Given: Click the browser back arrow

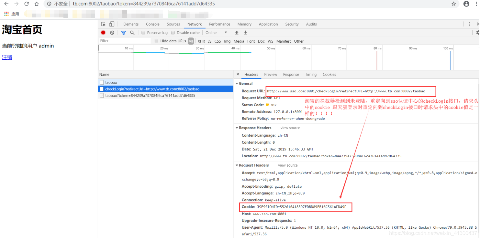Looking at the screenshot, I should pyautogui.click(x=6, y=4).
